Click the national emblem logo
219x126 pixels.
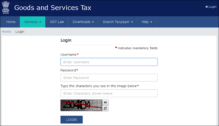6,7
